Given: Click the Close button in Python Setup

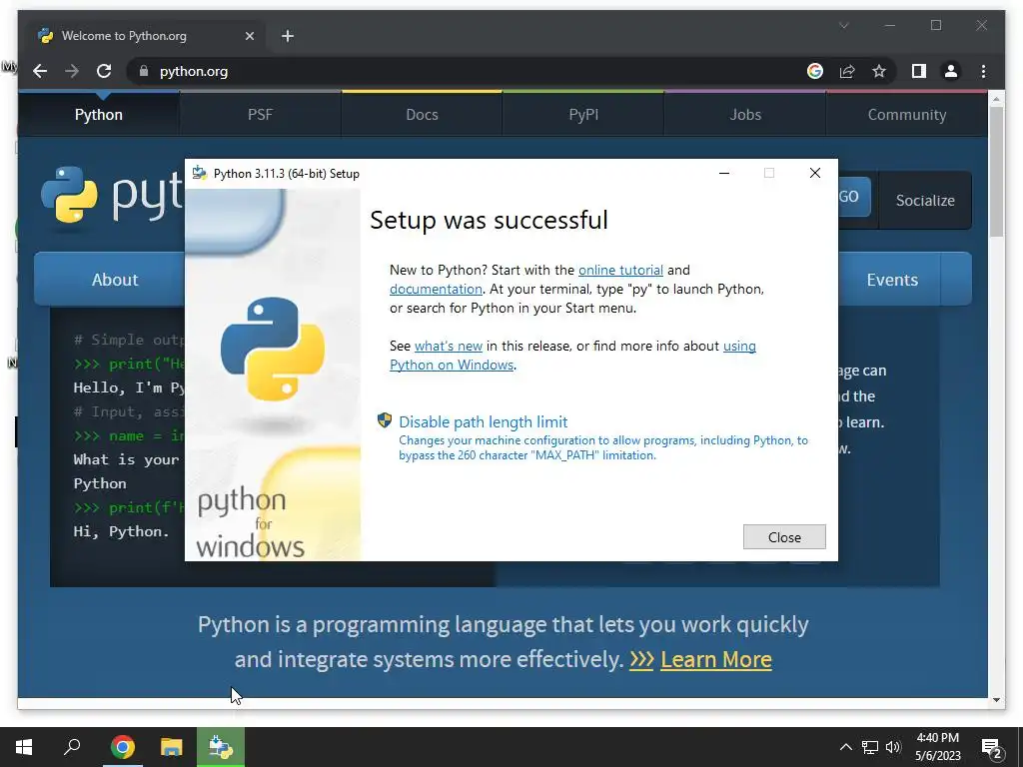Looking at the screenshot, I should tap(784, 536).
